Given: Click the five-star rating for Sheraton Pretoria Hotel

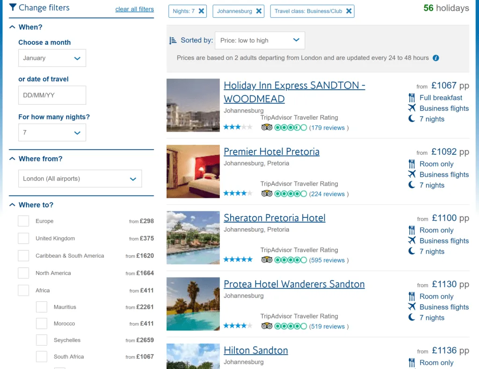Looking at the screenshot, I should (x=238, y=260).
